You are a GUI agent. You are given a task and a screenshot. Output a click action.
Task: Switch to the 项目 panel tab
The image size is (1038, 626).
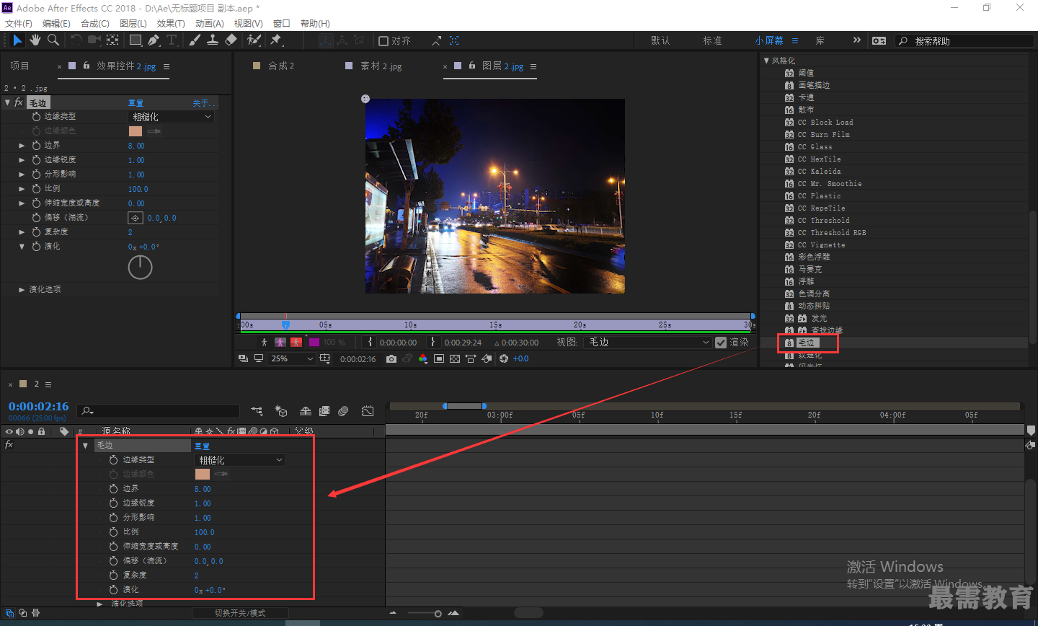click(20, 66)
